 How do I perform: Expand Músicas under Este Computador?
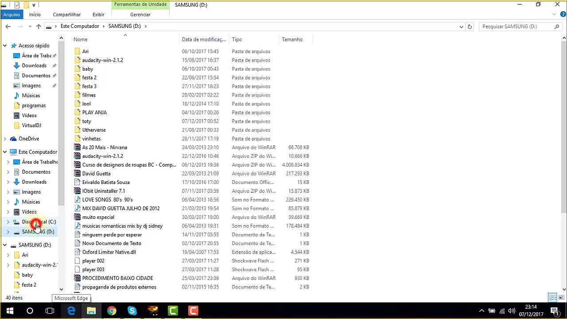[8, 202]
